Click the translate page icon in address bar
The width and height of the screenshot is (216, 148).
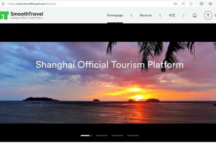click(x=175, y=4)
